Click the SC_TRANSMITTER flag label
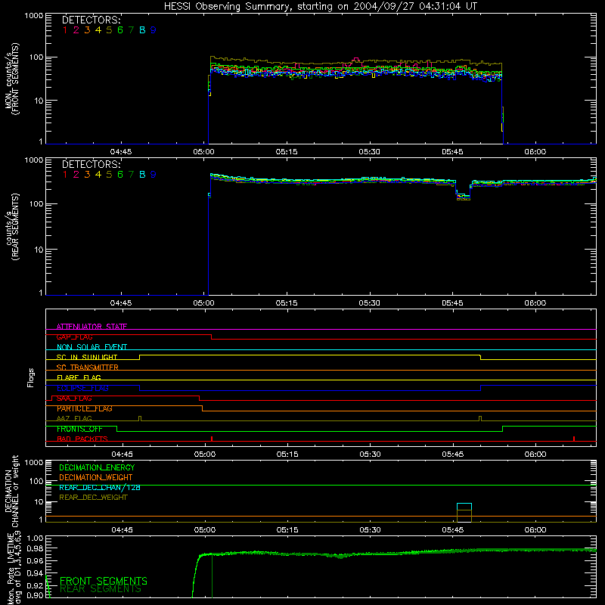Viewport: 605px width, 605px height. pos(88,368)
